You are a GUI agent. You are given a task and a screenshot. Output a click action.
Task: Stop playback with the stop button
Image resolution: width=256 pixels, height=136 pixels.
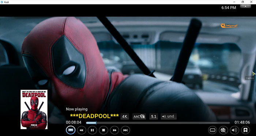point(103,130)
